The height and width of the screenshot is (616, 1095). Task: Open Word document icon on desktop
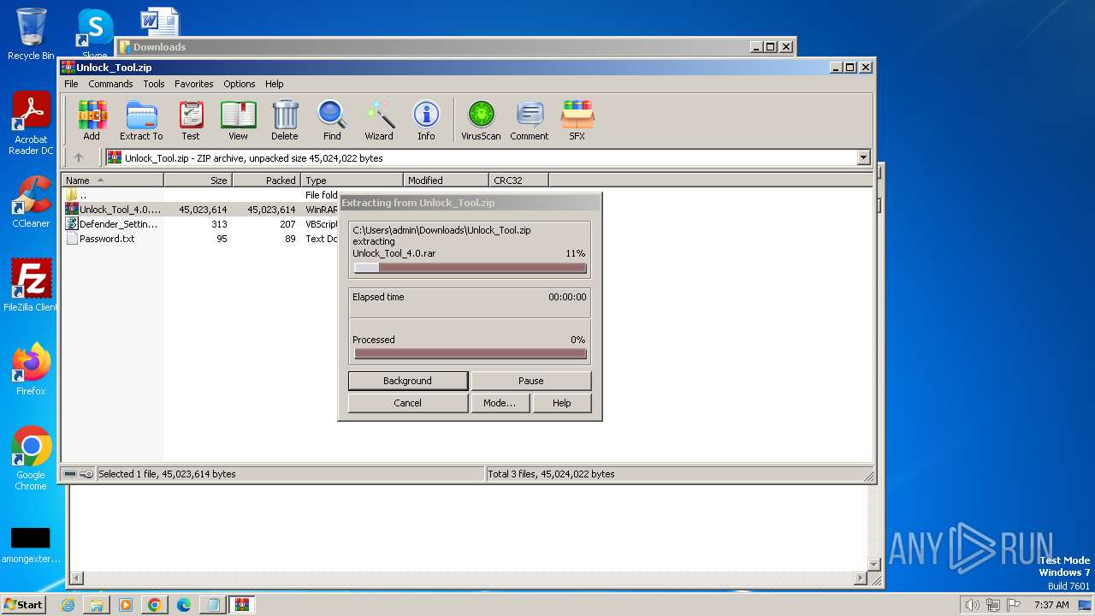160,21
